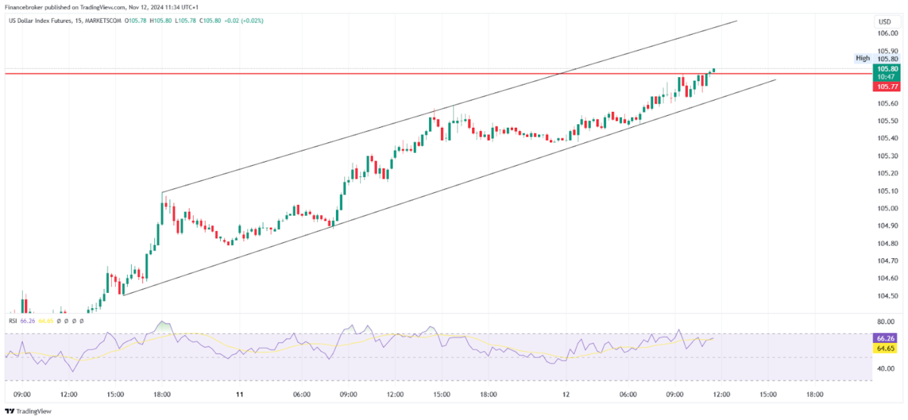Image resolution: width=908 pixels, height=420 pixels.
Task: Select the purple RSI value 66.26 in legend
Action: (x=27, y=321)
